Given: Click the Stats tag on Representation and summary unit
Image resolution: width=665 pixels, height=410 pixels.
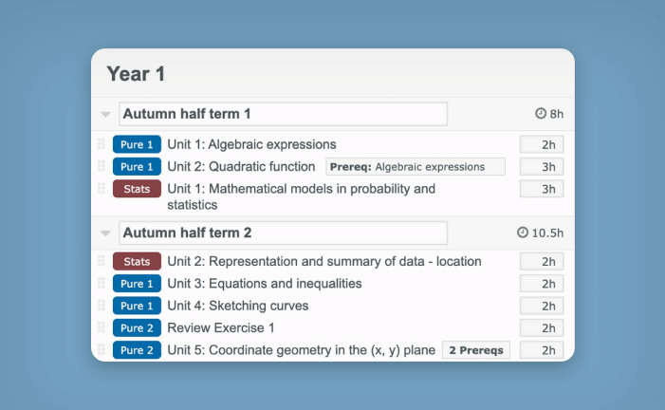Looking at the screenshot, I should [x=137, y=261].
